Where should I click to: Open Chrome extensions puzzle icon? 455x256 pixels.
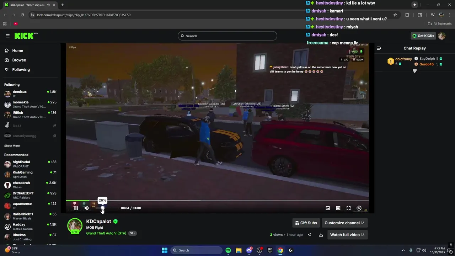click(x=407, y=15)
